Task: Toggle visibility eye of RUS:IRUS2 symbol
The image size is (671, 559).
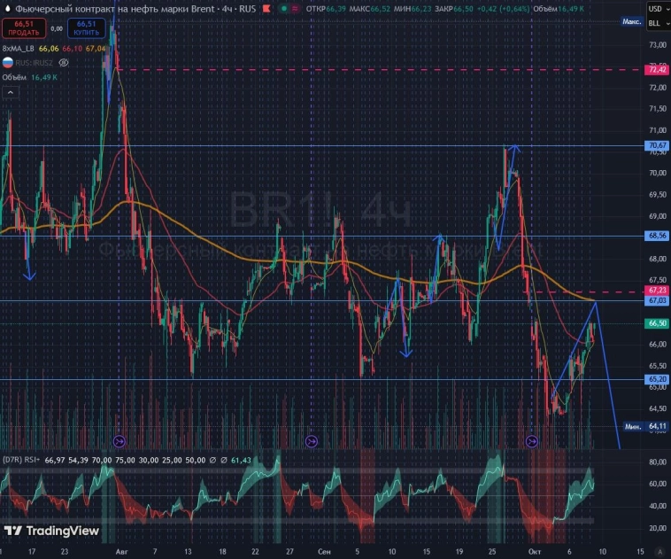Action: 64,63
